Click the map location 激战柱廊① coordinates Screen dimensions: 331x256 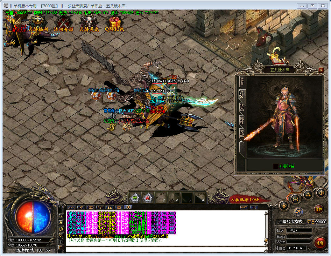33,250
